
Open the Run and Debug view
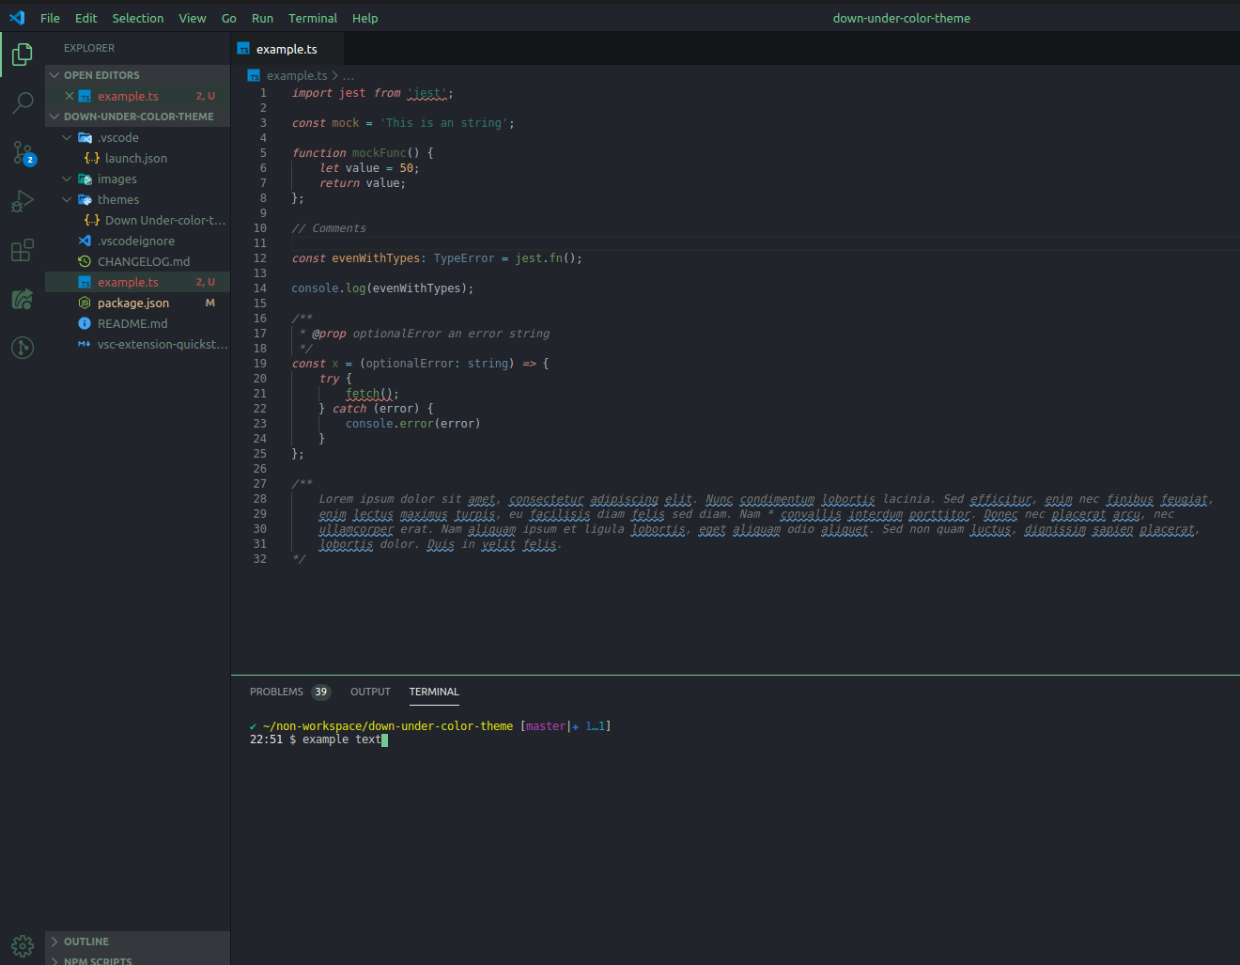point(23,201)
